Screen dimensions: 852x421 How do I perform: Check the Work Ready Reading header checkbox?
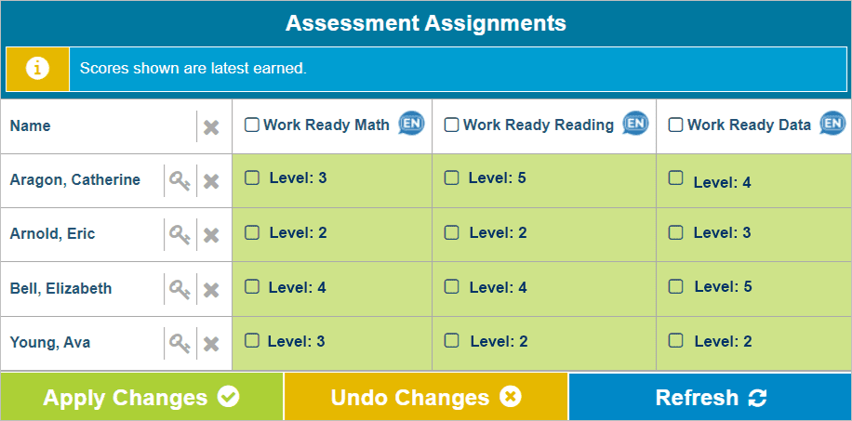[451, 125]
